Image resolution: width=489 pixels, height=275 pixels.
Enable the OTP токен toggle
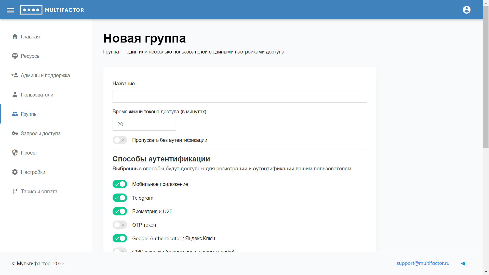click(x=120, y=225)
